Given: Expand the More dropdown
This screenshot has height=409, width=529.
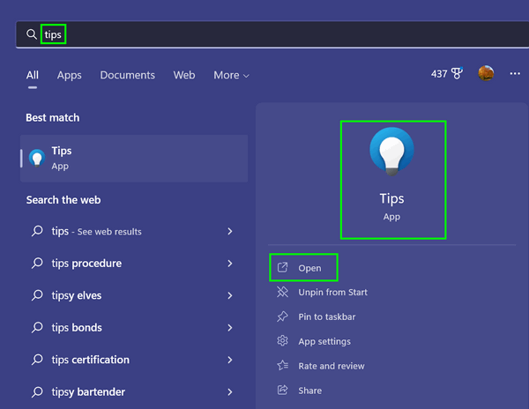Looking at the screenshot, I should coord(231,75).
